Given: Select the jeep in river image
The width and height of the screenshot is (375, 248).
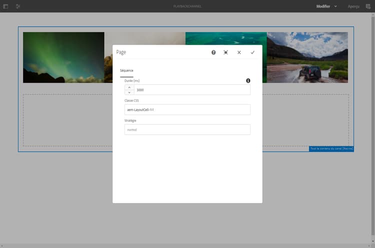Looking at the screenshot, I should point(307,58).
